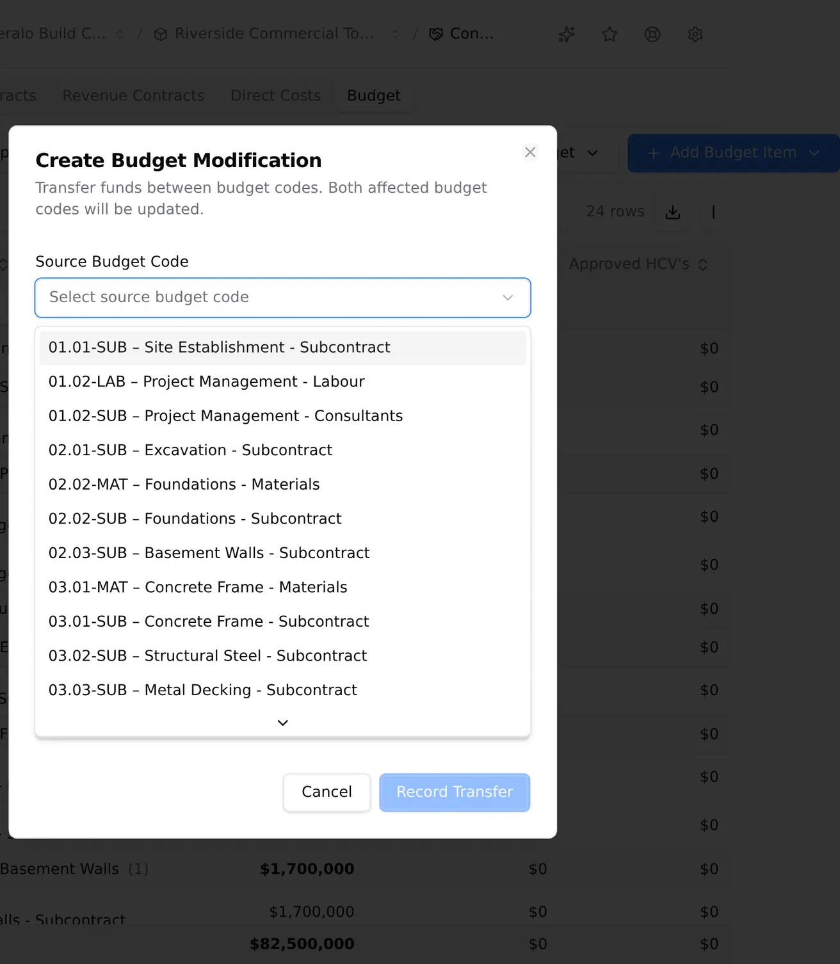Select 03.01-MAT Concrete Frame - Materials
This screenshot has width=840, height=964.
coord(282,588)
